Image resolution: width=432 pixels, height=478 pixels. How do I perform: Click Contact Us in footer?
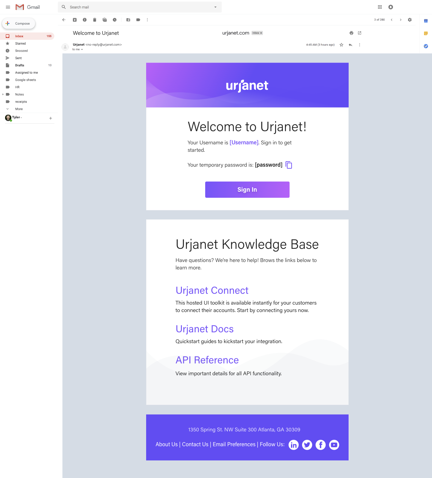click(195, 445)
